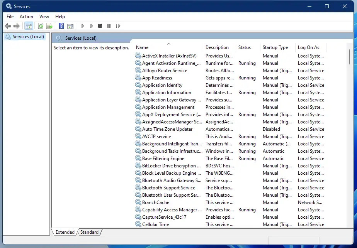
Task: Open the Action menu
Action: [x=26, y=17]
